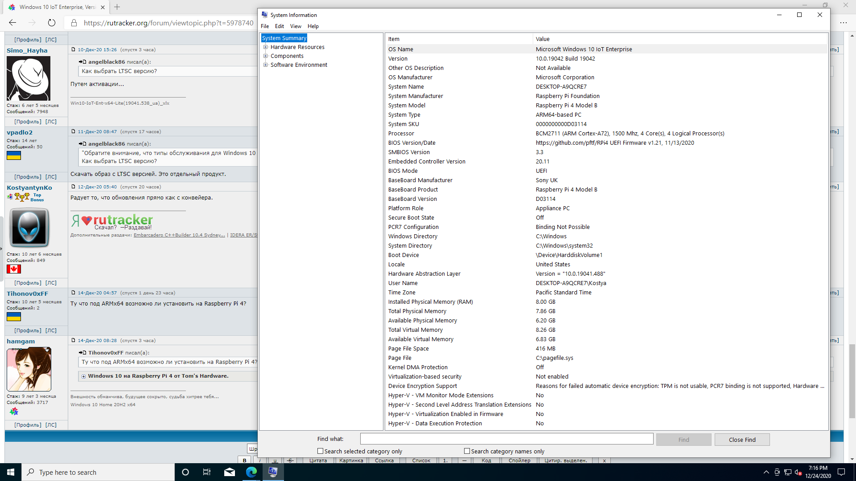Screen dimensions: 856x481
Task: Launch the Mail app from taskbar
Action: click(x=229, y=472)
